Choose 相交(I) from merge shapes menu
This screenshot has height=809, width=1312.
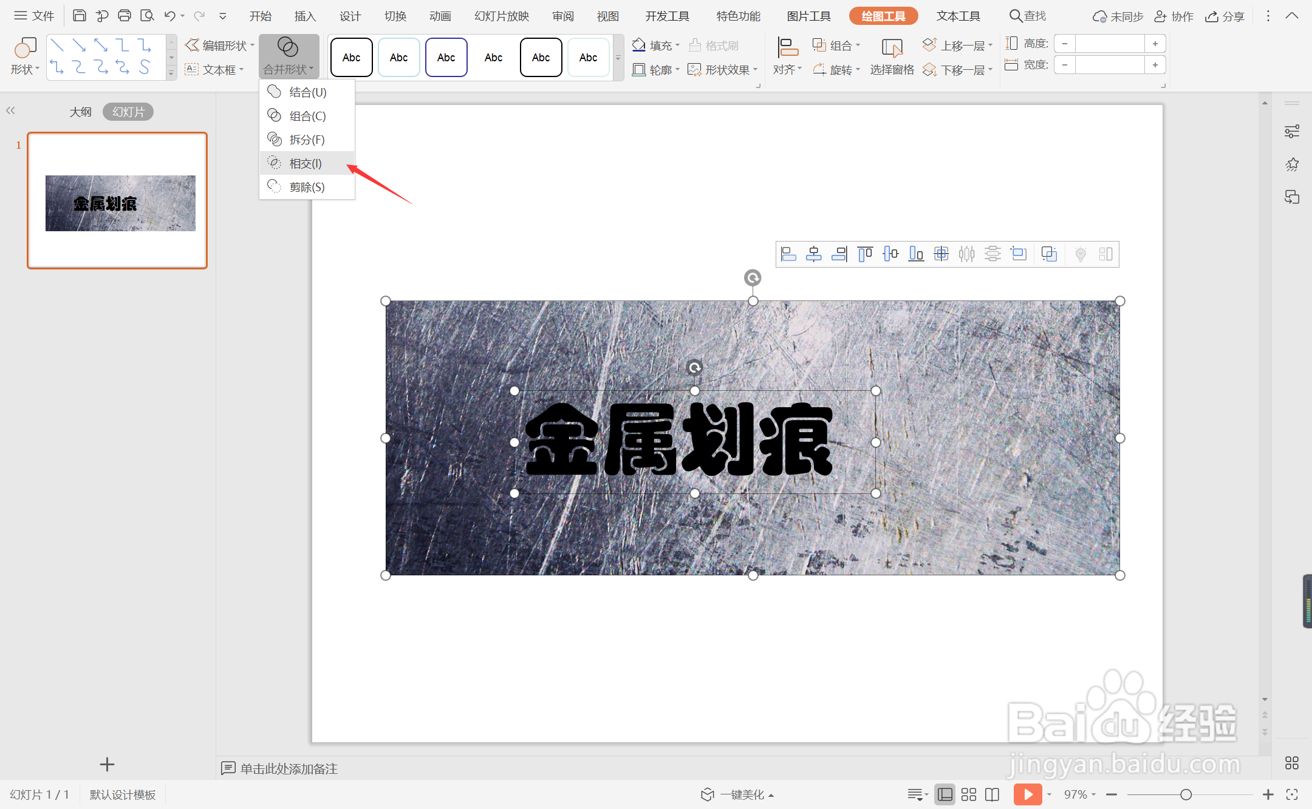(307, 163)
